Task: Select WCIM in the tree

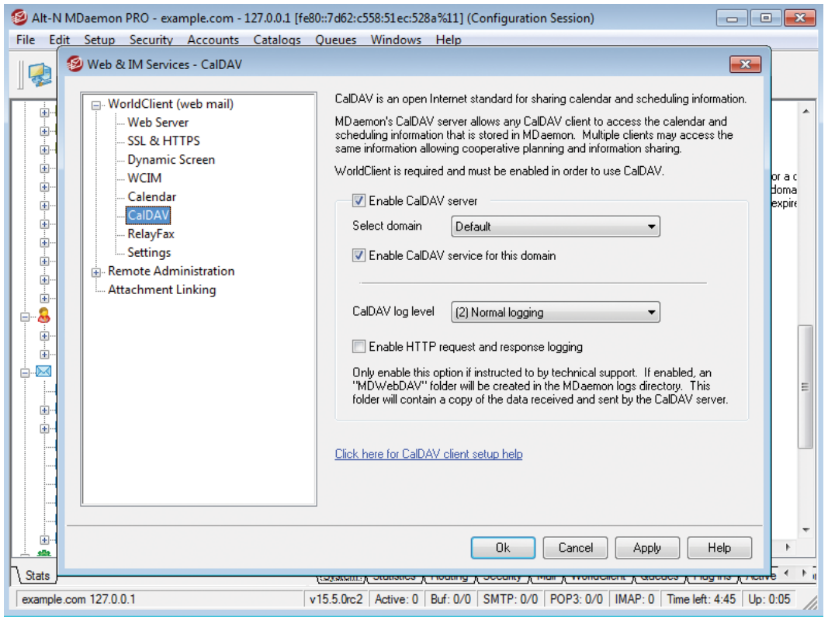Action: point(144,178)
